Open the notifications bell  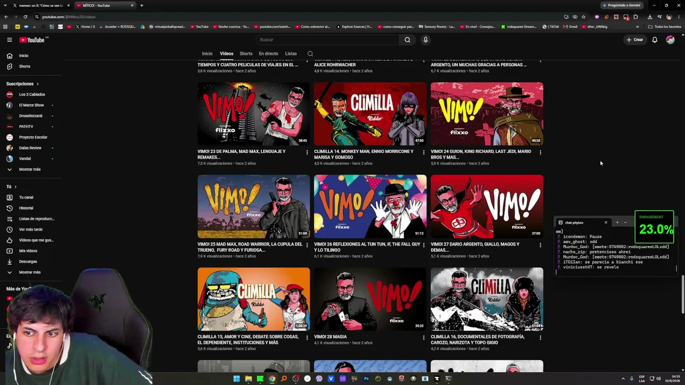654,40
